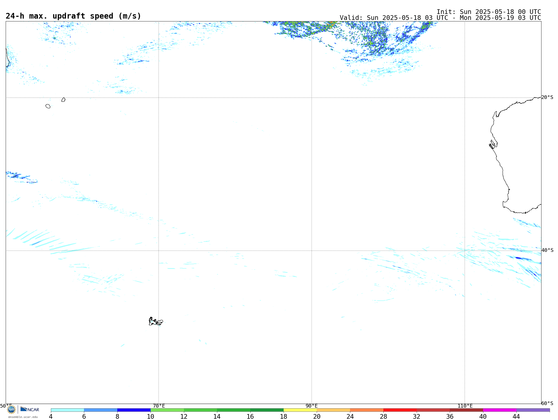The width and height of the screenshot is (558, 420).
Task: Click the "110°E" longitude label
Action: coord(465,406)
